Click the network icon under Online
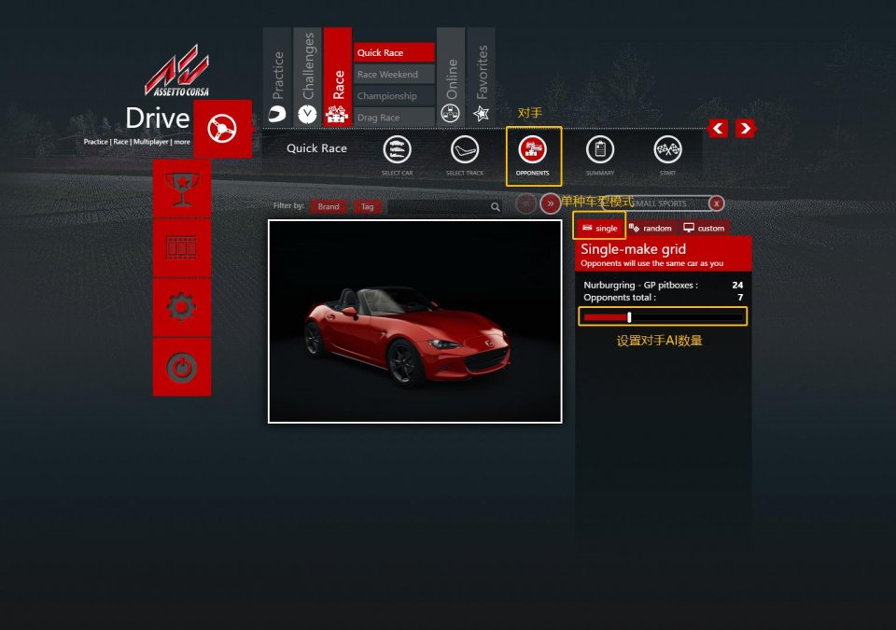This screenshot has width=896, height=630. pyautogui.click(x=450, y=114)
